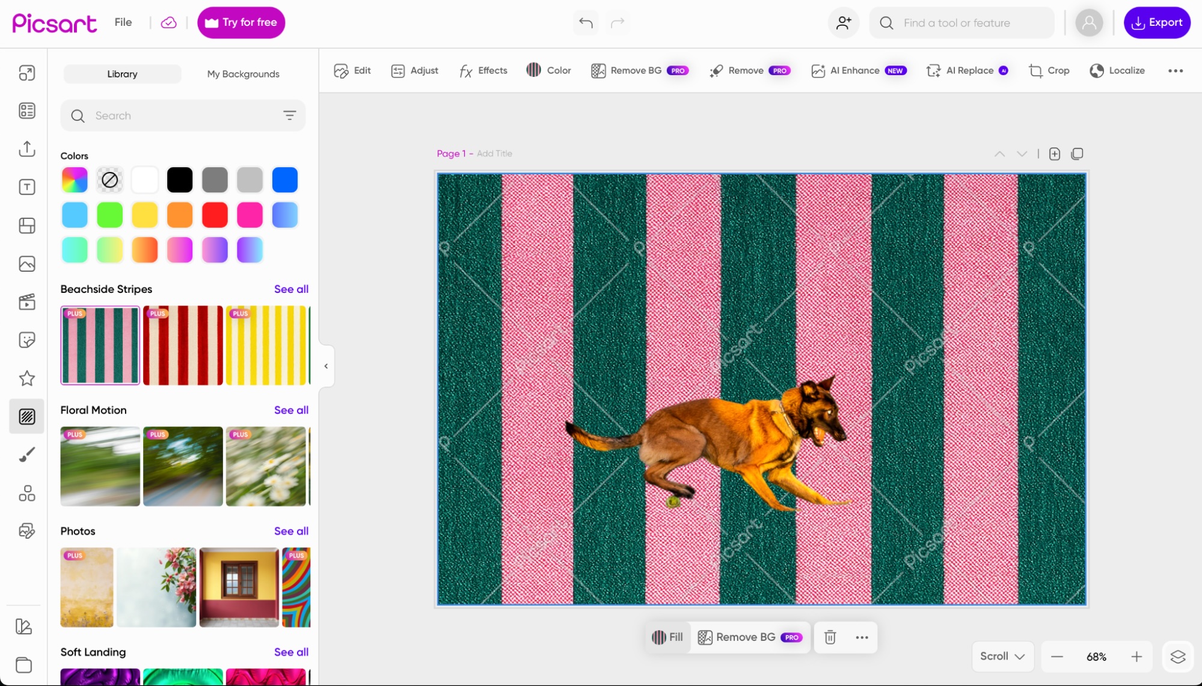Click the cloud save status icon
This screenshot has height=686, width=1202.
click(168, 23)
